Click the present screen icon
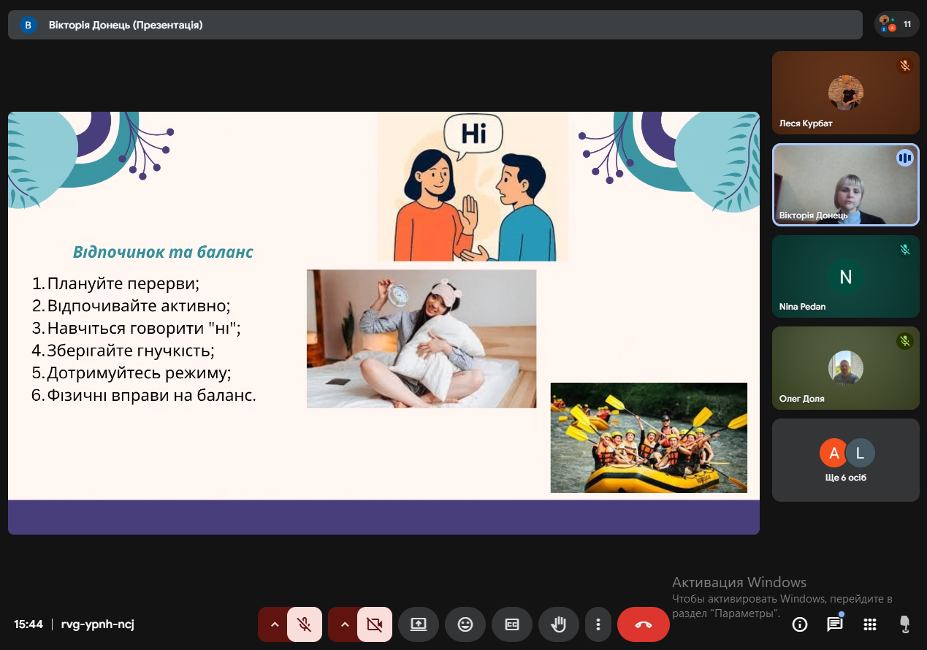The image size is (927, 650). [x=419, y=624]
